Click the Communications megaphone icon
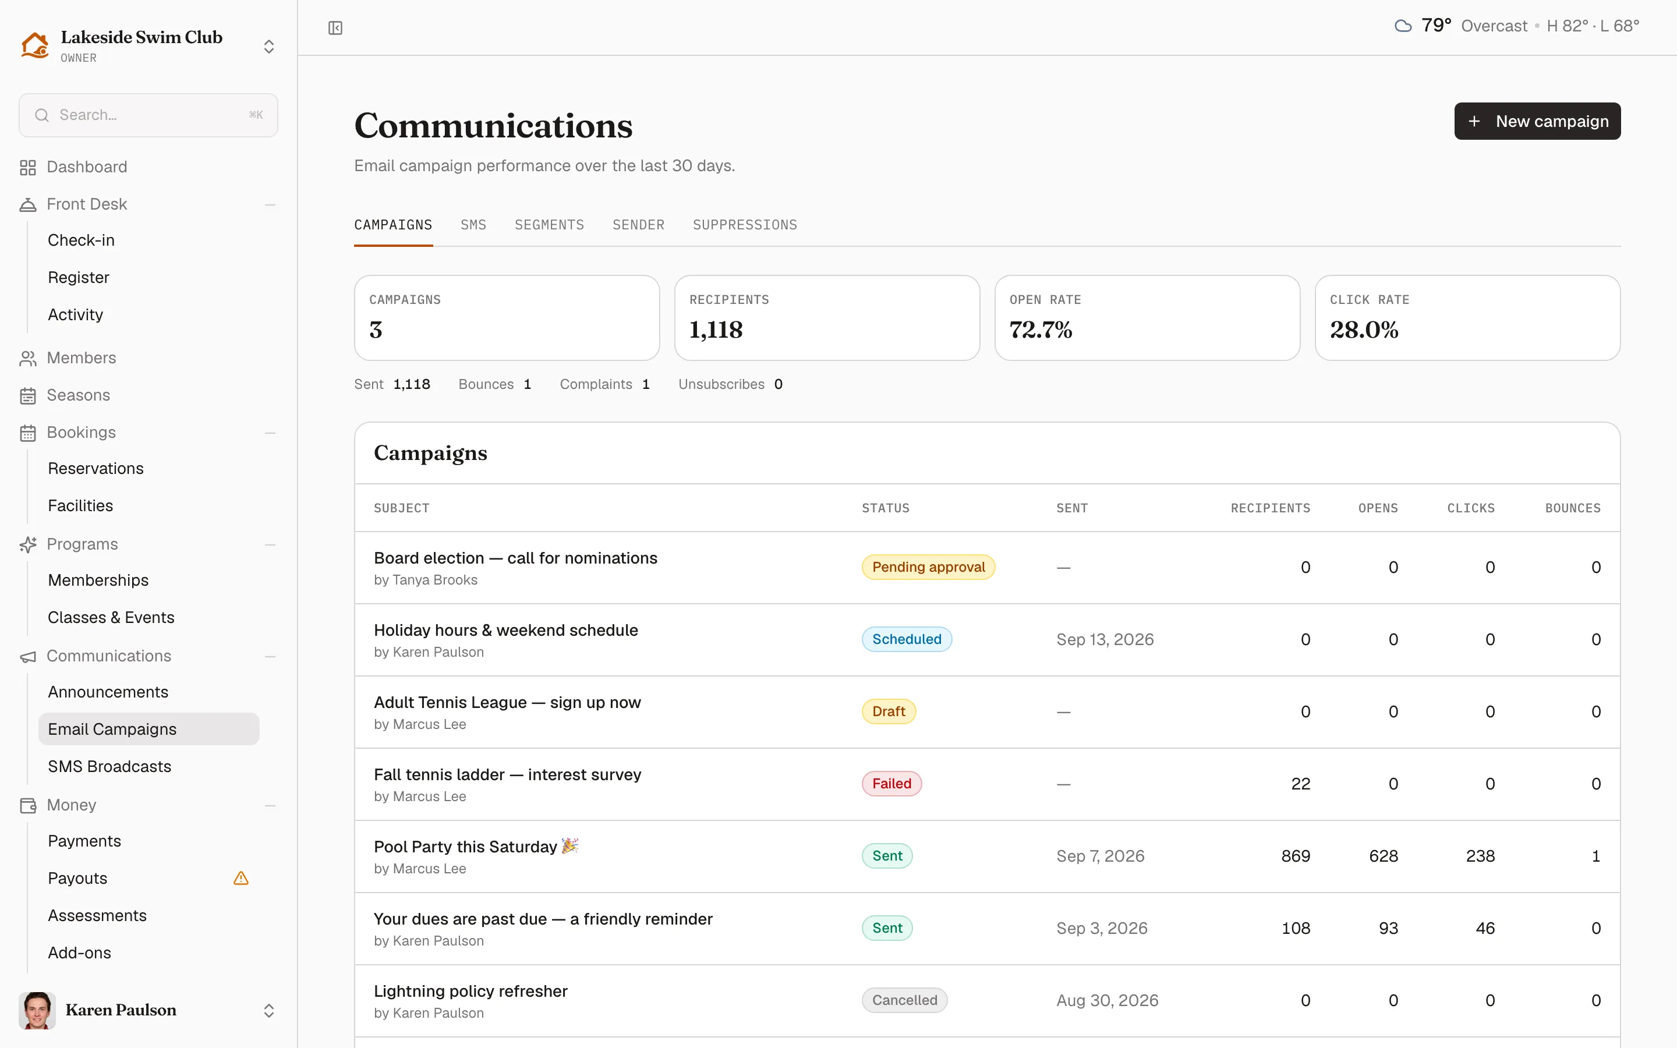The image size is (1677, 1048). click(x=28, y=656)
